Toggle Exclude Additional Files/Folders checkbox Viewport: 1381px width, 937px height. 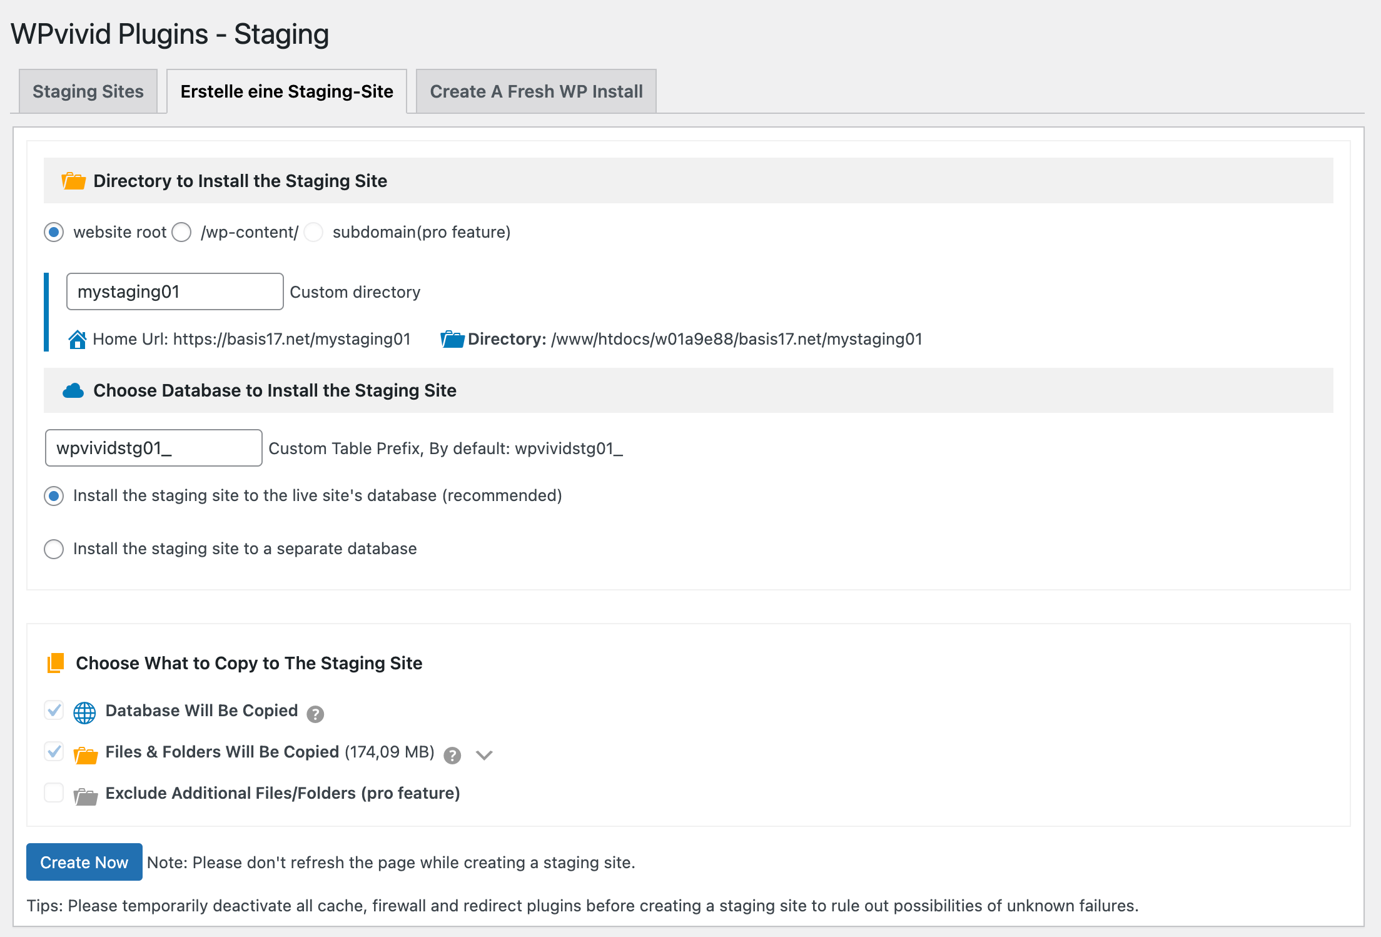[x=54, y=793]
